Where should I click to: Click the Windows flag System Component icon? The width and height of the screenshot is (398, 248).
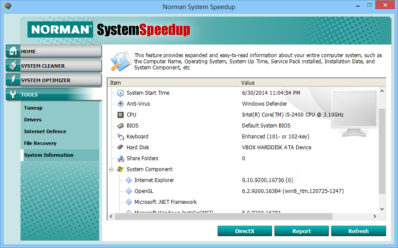tap(120, 169)
